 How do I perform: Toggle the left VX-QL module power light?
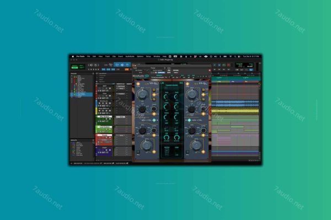(x=138, y=84)
